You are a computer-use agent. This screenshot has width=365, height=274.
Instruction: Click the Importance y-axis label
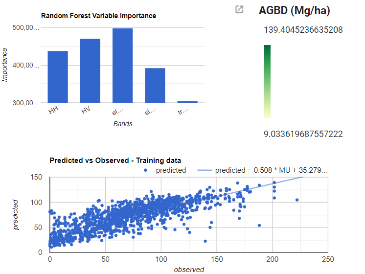pos(6,64)
